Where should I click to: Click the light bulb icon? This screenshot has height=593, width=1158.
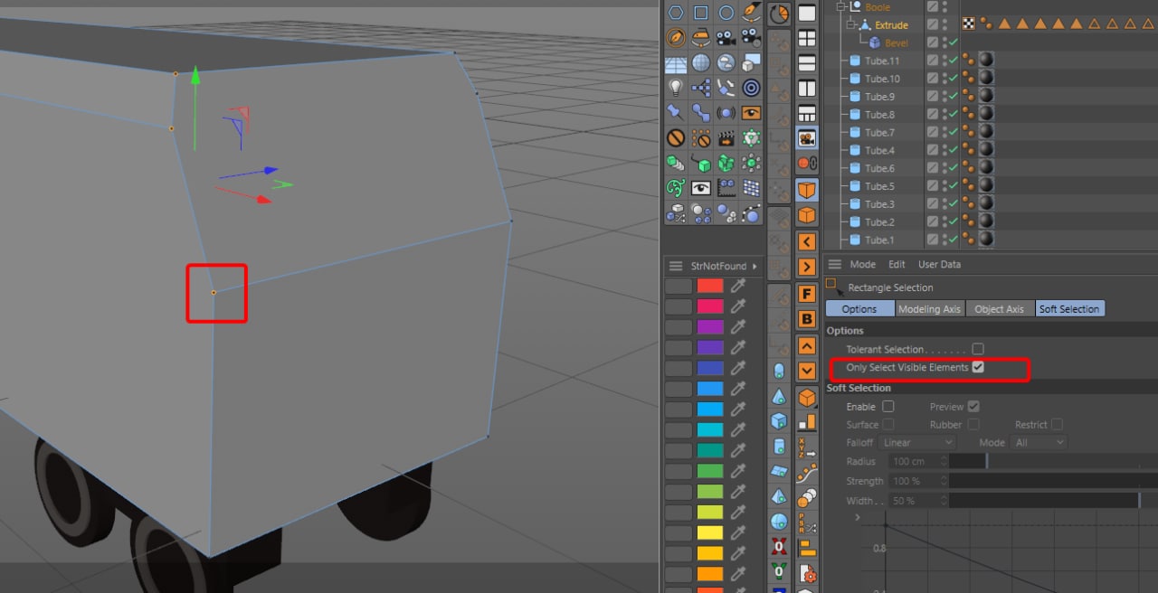[676, 88]
